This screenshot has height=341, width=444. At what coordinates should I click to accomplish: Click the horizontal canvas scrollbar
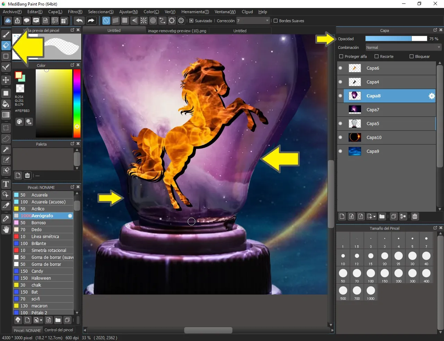[208, 330]
